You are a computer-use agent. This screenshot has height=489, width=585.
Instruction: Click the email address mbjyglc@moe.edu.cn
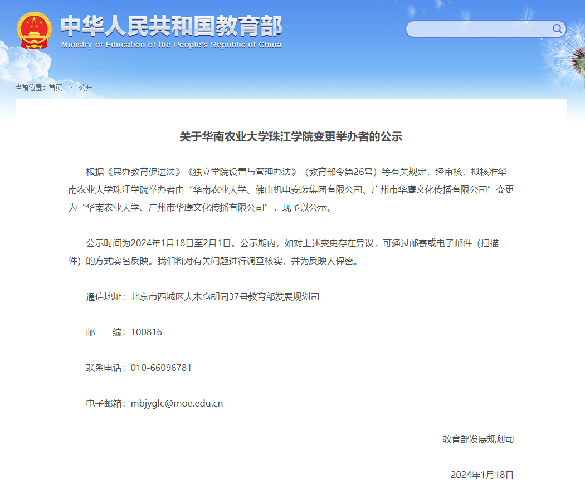click(x=177, y=404)
